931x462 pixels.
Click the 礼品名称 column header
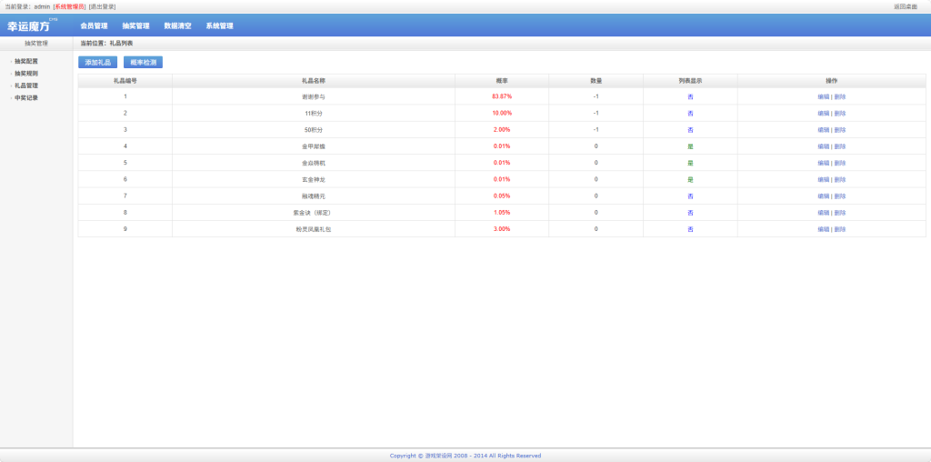coord(314,81)
